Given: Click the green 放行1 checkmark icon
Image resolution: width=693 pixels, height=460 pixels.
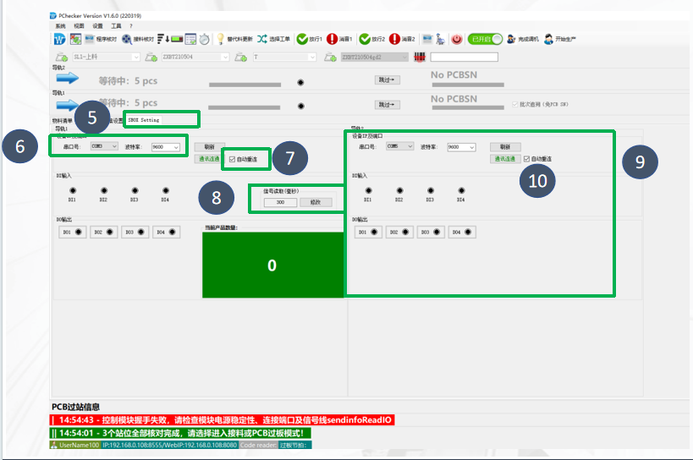Looking at the screenshot, I should [x=301, y=39].
